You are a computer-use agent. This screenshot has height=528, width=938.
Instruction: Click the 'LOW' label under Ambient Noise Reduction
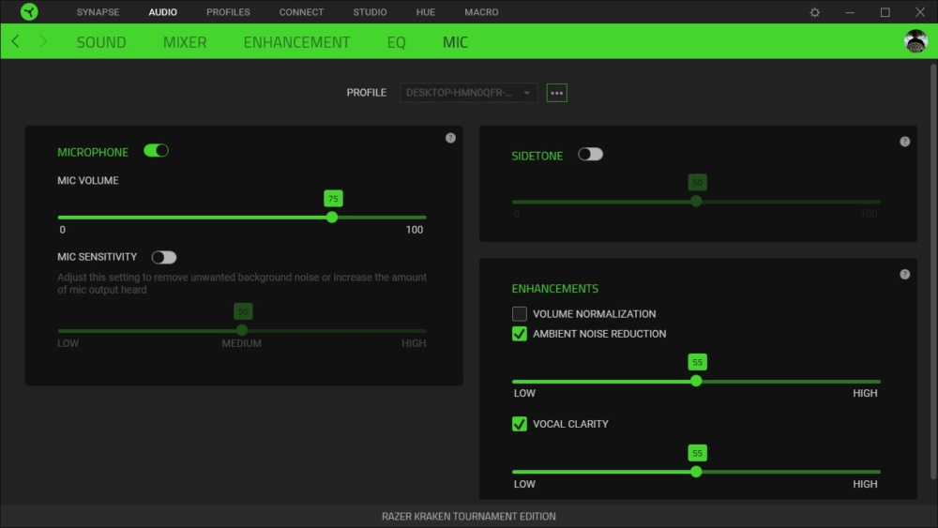[x=524, y=394]
